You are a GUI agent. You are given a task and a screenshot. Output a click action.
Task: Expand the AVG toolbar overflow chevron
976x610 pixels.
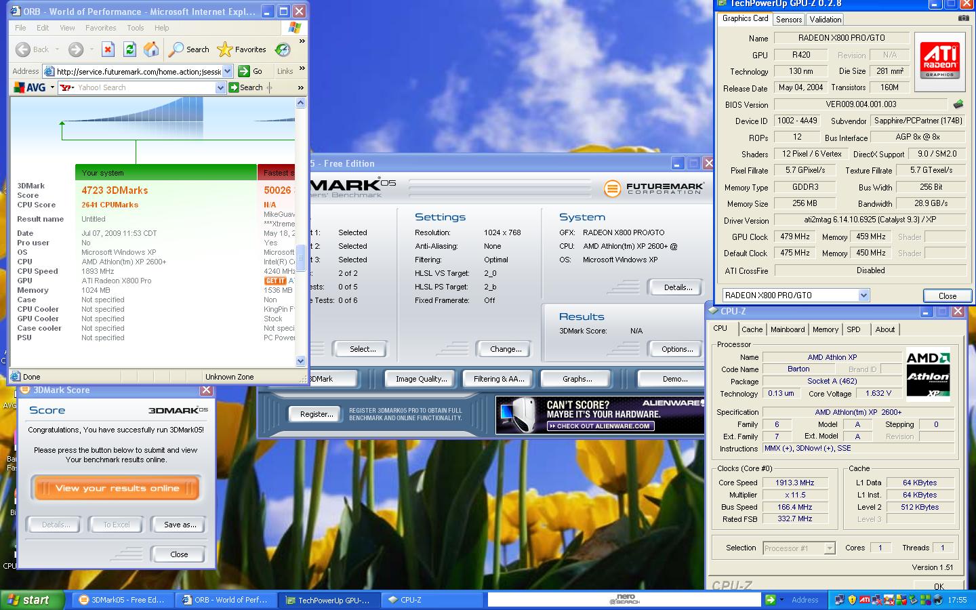300,87
